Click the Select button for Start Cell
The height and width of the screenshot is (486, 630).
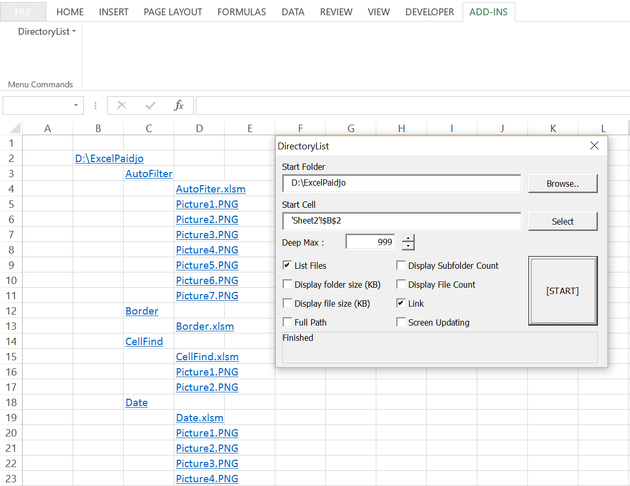(563, 221)
